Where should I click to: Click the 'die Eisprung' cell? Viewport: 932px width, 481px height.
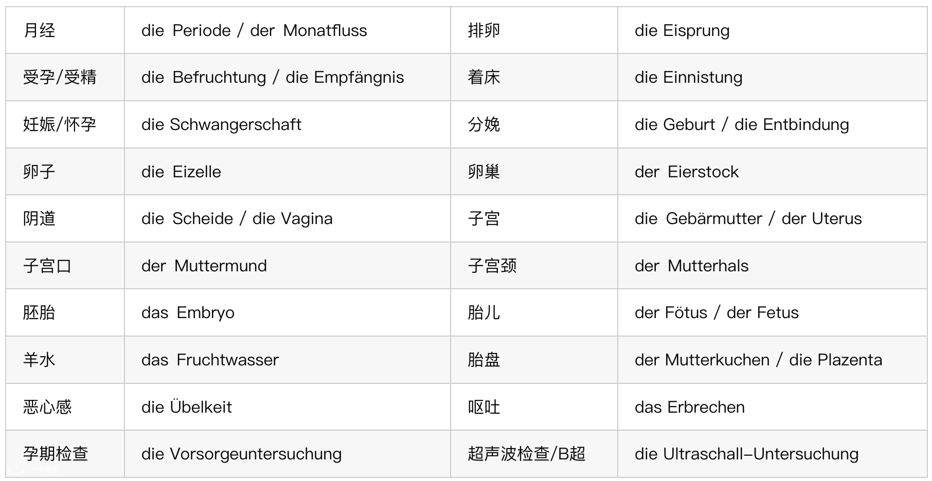(772, 30)
